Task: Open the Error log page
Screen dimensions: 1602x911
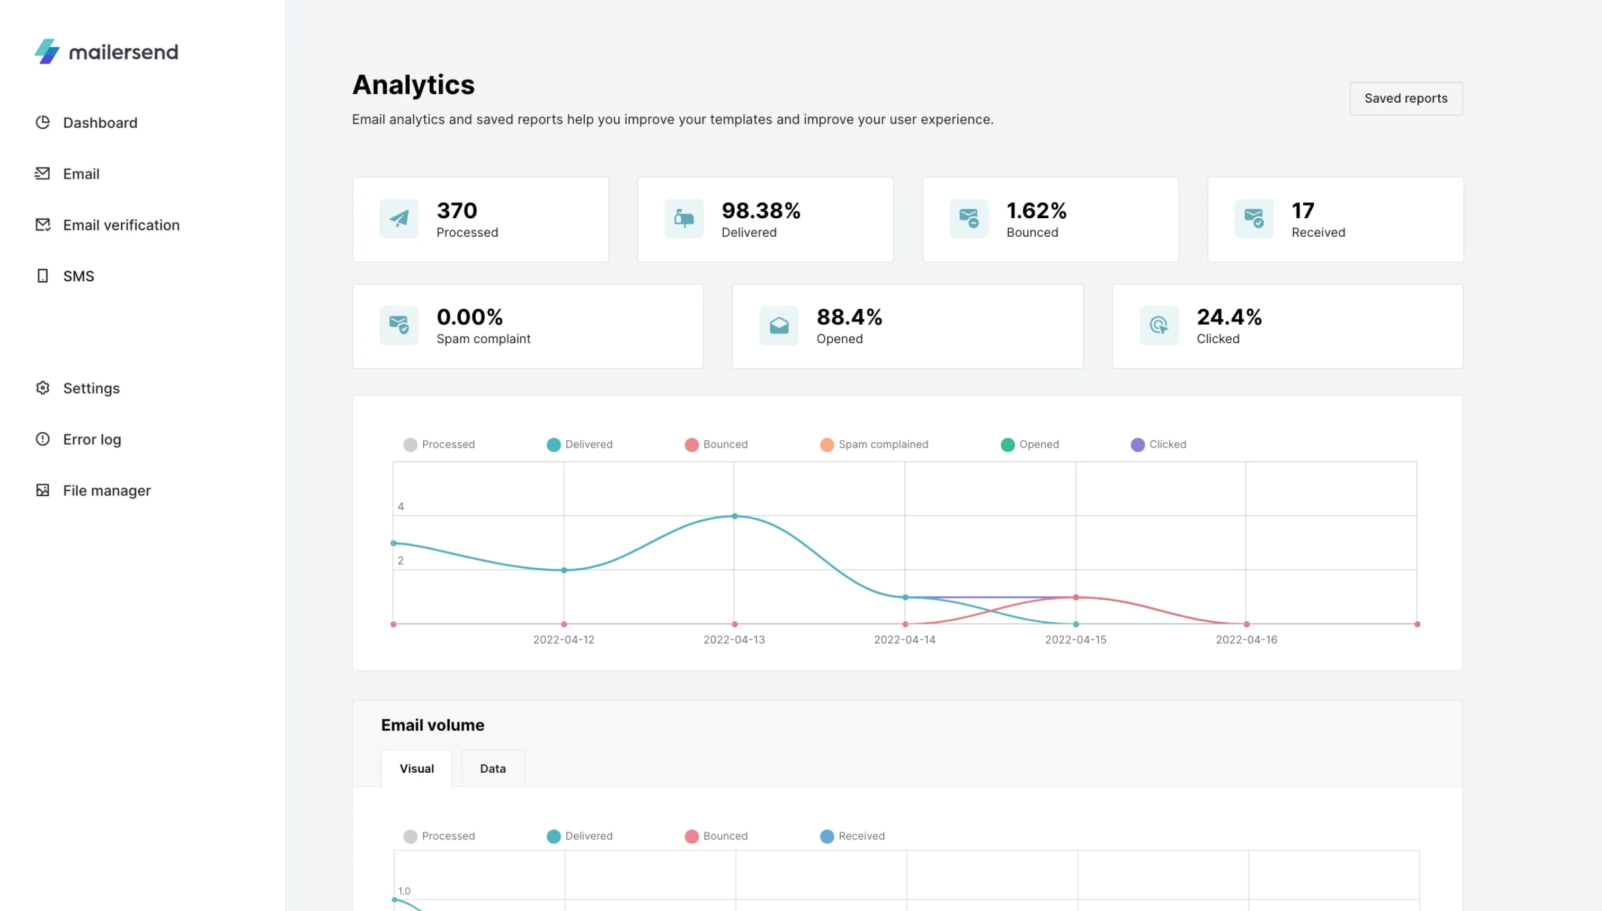Action: 78,439
